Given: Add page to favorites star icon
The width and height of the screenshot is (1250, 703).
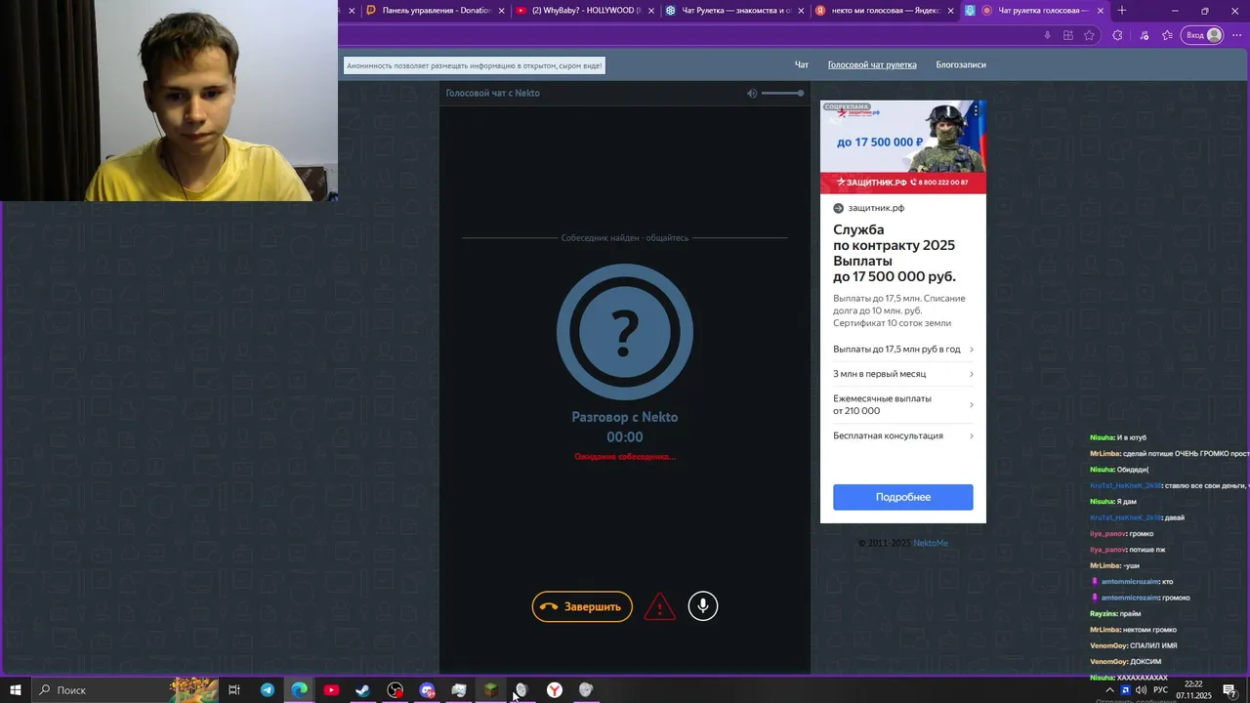Looking at the screenshot, I should click(x=1091, y=35).
